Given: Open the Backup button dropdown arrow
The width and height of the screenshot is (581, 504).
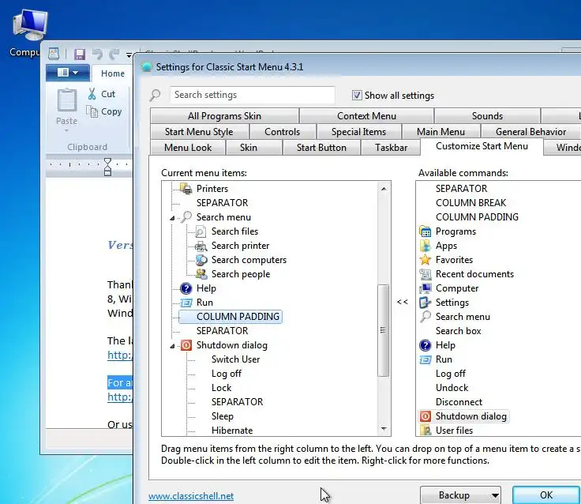Looking at the screenshot, I should (495, 495).
